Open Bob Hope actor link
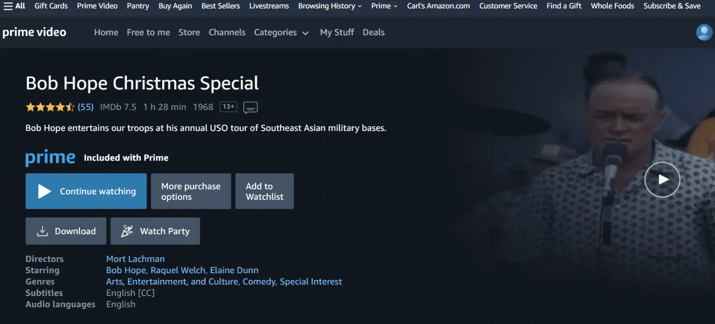Image resolution: width=715 pixels, height=324 pixels. tap(126, 270)
